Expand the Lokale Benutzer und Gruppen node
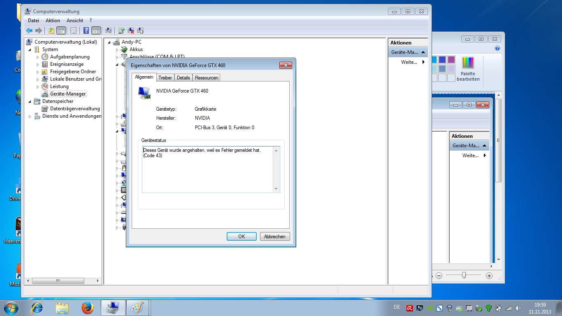562x316 pixels. point(37,79)
